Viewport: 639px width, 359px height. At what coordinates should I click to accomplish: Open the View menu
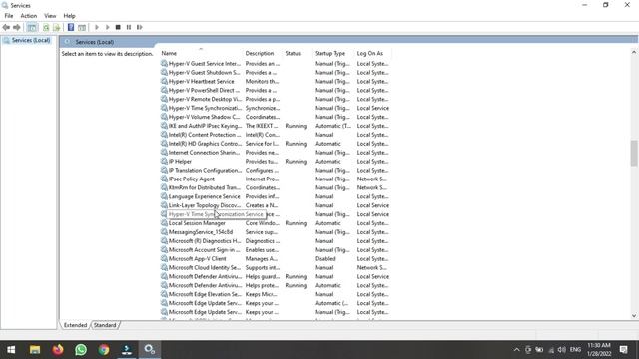coord(50,16)
